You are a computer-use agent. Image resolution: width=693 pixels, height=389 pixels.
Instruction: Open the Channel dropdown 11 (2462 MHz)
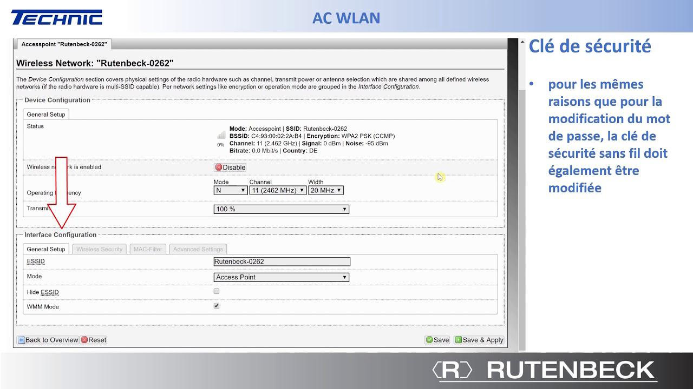point(278,190)
